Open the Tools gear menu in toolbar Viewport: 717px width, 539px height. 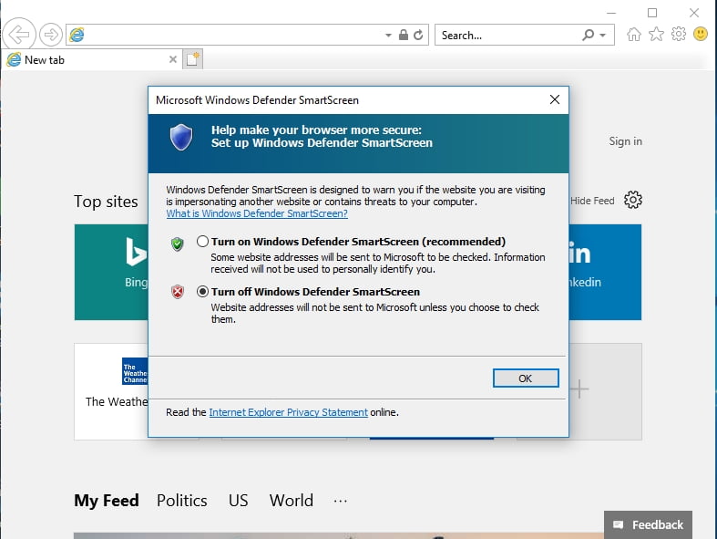tap(679, 34)
